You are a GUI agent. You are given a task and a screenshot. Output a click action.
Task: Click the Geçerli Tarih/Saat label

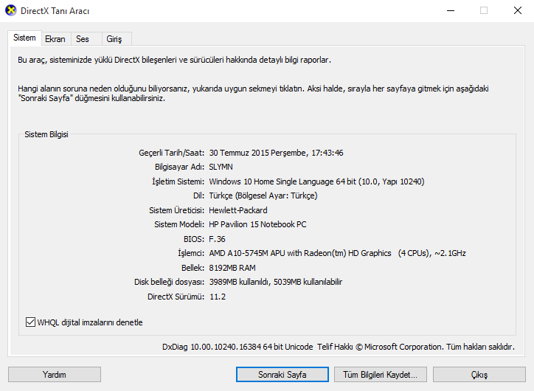click(x=171, y=153)
